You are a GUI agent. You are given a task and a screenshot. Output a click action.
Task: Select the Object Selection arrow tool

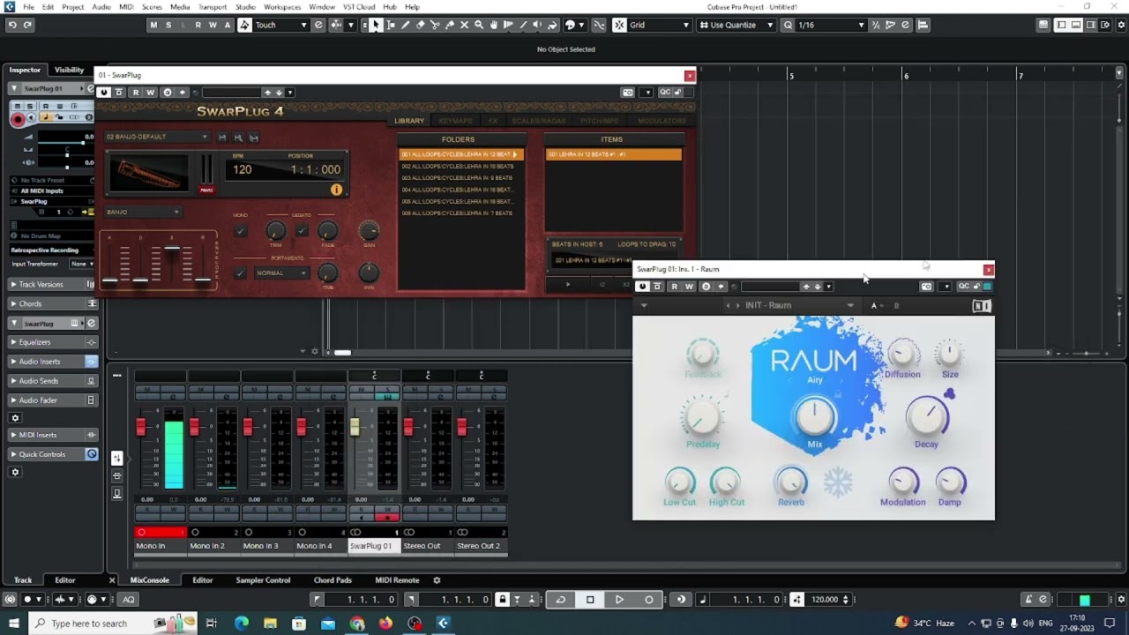click(x=376, y=25)
